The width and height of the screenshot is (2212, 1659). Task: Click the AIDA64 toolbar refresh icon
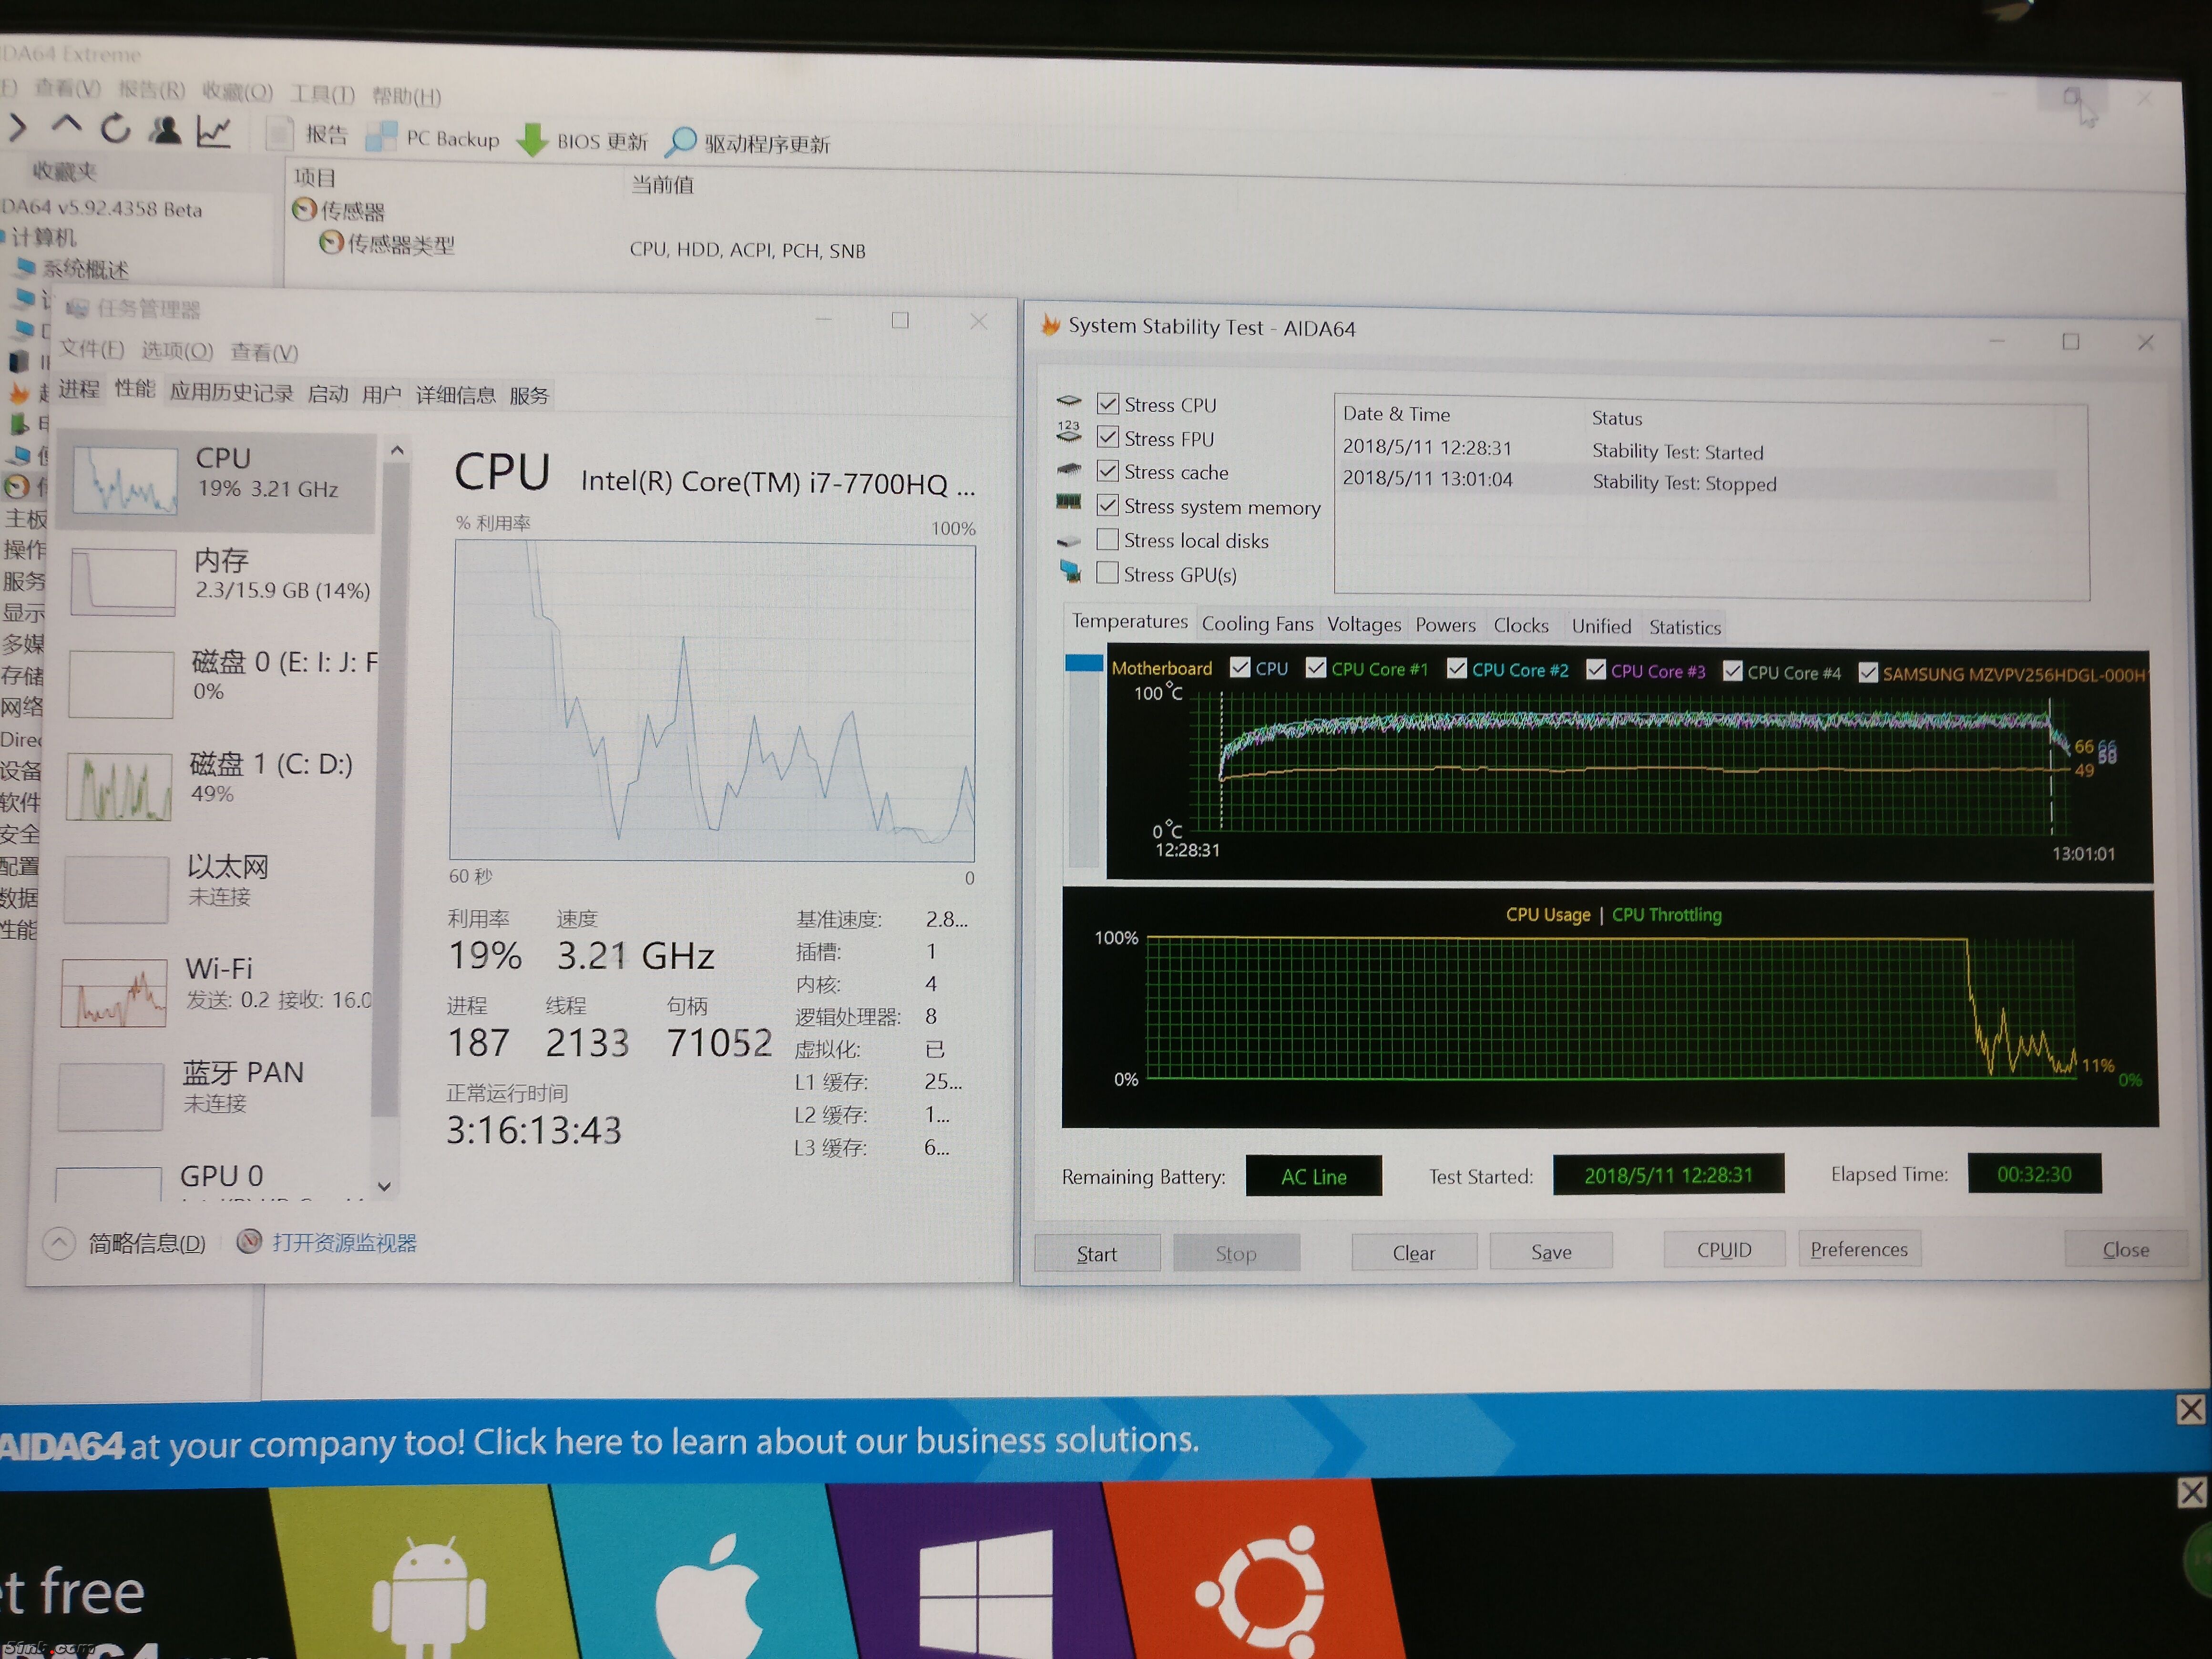(x=115, y=129)
